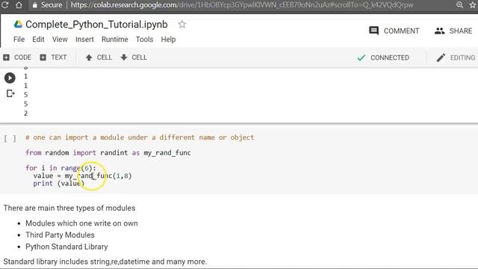This screenshot has width=478, height=269.
Task: Open the Runtime menu
Action: [x=114, y=40]
